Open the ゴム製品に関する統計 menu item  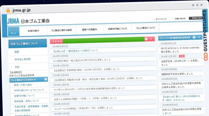[x=62, y=29]
